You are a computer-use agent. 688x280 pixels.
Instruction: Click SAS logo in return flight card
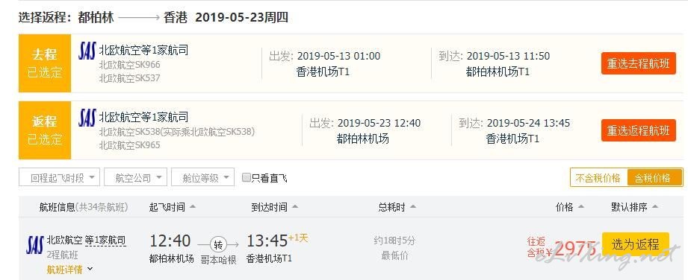tap(87, 118)
